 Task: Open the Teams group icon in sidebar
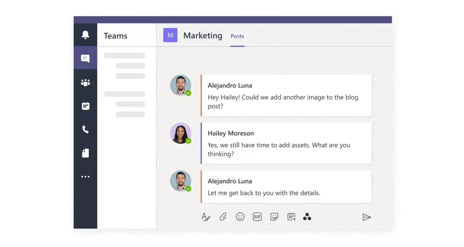tap(85, 82)
